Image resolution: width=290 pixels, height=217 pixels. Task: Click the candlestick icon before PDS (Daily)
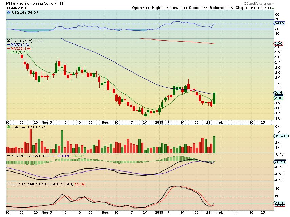point(8,41)
